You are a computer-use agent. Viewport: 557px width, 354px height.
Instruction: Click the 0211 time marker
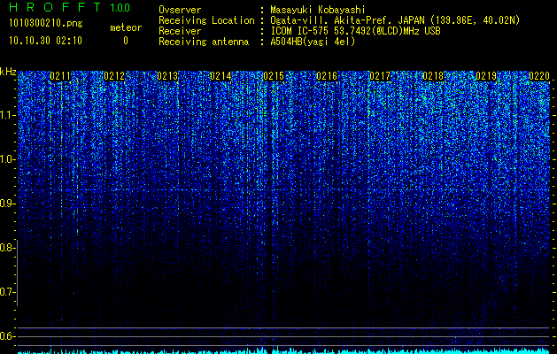[x=60, y=76]
